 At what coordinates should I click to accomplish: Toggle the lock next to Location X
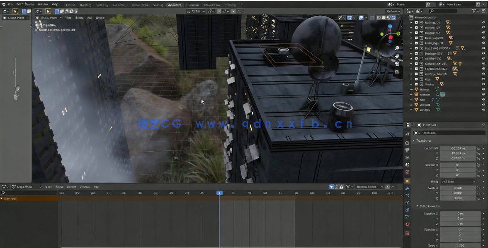478,148
